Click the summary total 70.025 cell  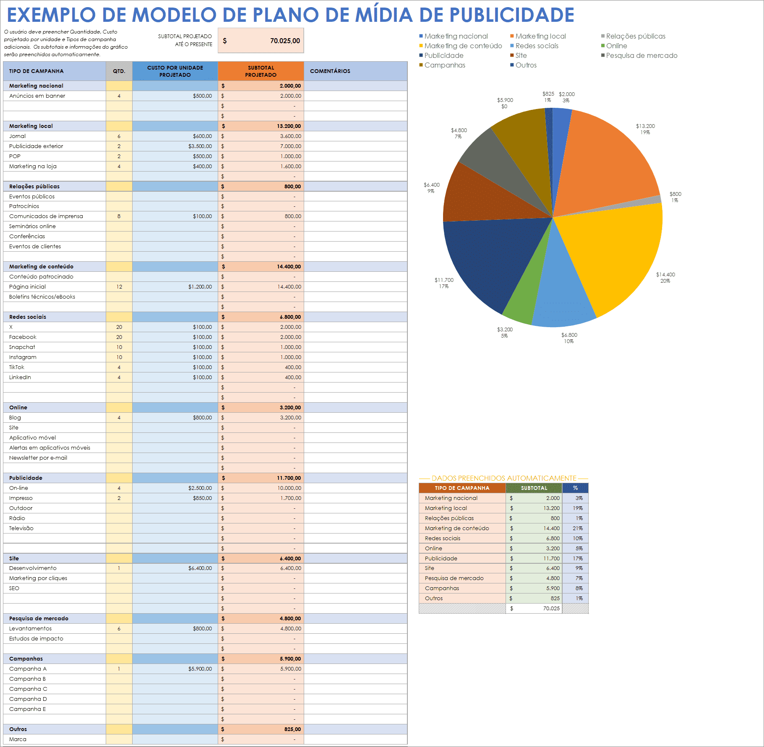pos(534,608)
